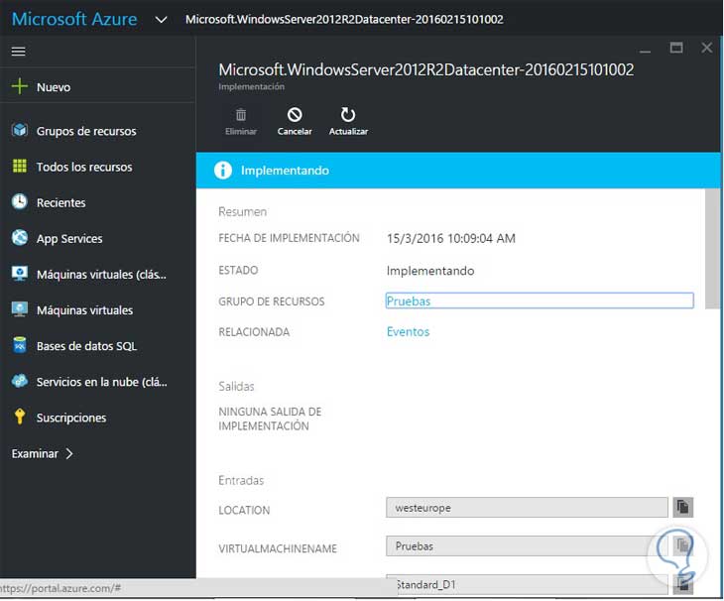724x601 pixels.
Task: Click the GRUPO DE RECURSOS label
Action: [x=272, y=301]
